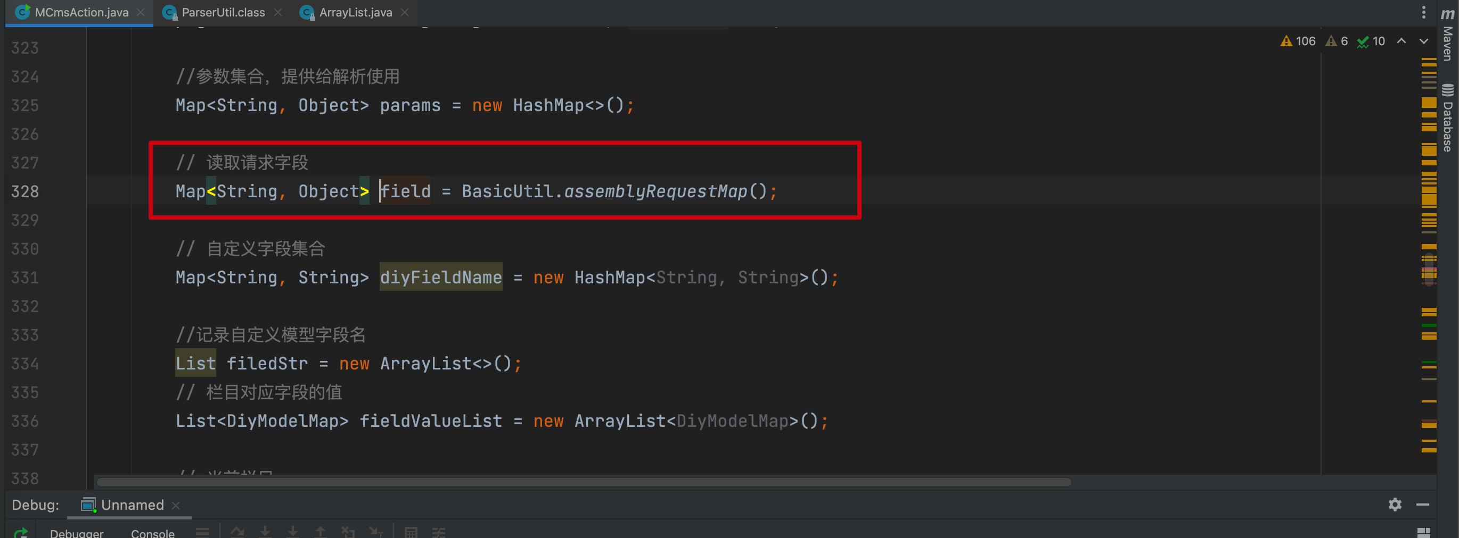Click line number 331 in gutter
Screen dimensions: 1459x538
pos(25,277)
